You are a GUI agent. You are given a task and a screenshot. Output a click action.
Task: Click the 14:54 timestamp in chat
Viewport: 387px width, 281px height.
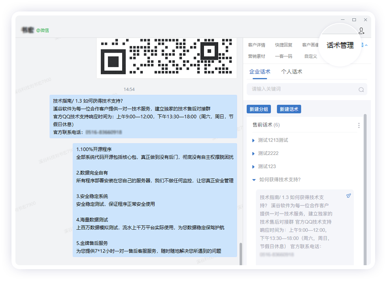[129, 89]
